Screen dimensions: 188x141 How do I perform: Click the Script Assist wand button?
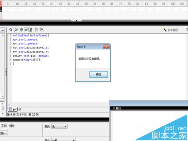tap(170, 30)
